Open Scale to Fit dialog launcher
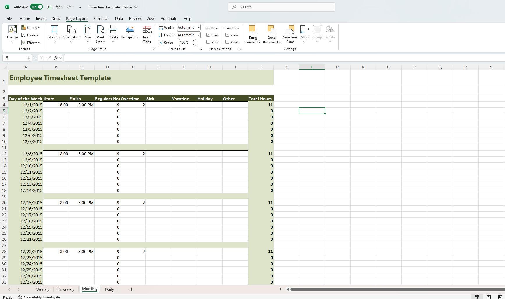This screenshot has width=505, height=299. (x=201, y=49)
